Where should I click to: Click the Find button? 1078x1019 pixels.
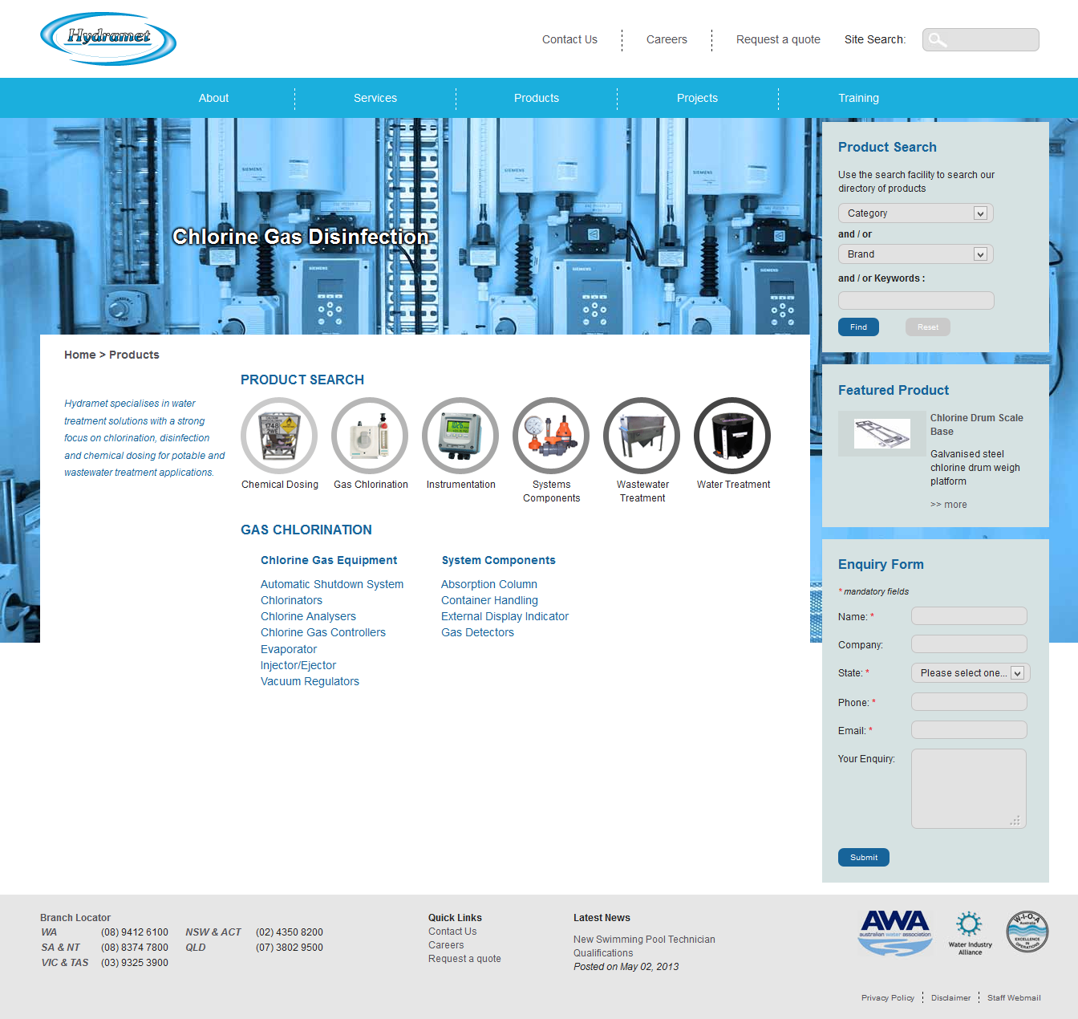858,327
